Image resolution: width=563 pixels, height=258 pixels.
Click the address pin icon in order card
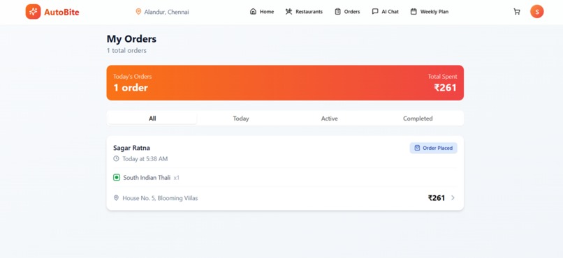pyautogui.click(x=116, y=198)
